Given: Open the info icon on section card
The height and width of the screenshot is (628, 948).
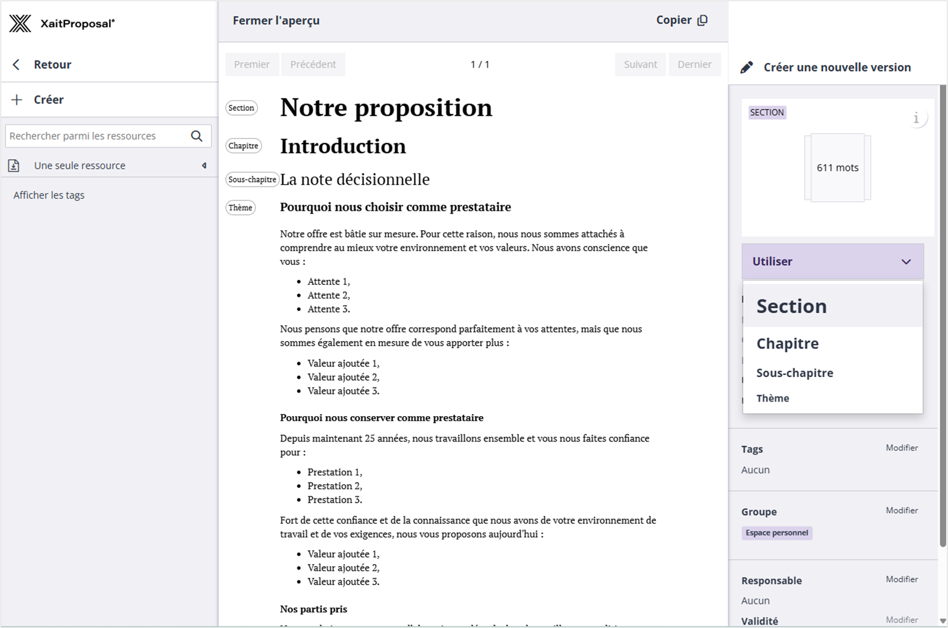Looking at the screenshot, I should click(916, 118).
